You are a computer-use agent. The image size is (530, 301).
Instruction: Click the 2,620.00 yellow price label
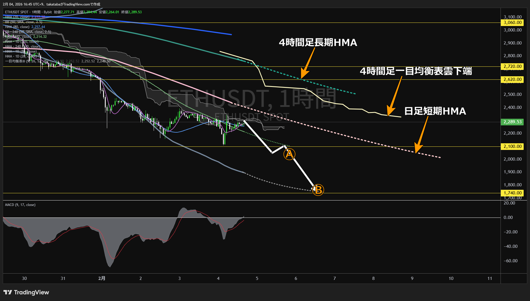click(512, 79)
